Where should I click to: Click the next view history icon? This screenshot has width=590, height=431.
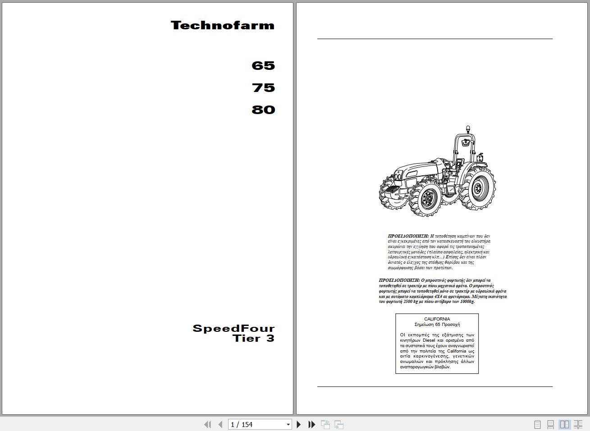[338, 424]
